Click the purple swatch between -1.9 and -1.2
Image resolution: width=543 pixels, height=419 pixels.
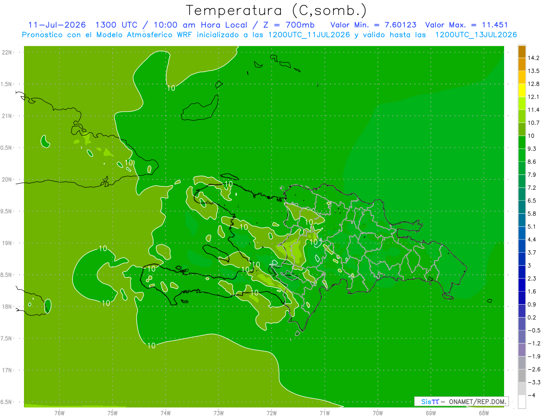[522, 350]
